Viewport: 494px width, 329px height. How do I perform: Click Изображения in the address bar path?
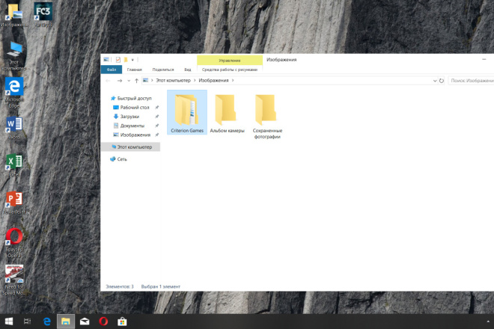tap(213, 81)
